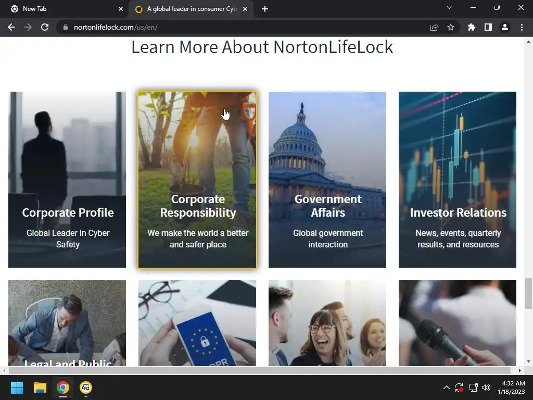Screen dimensions: 533x400
Task: Click horizontal scrollbar left arrow
Action: click(4, 370)
